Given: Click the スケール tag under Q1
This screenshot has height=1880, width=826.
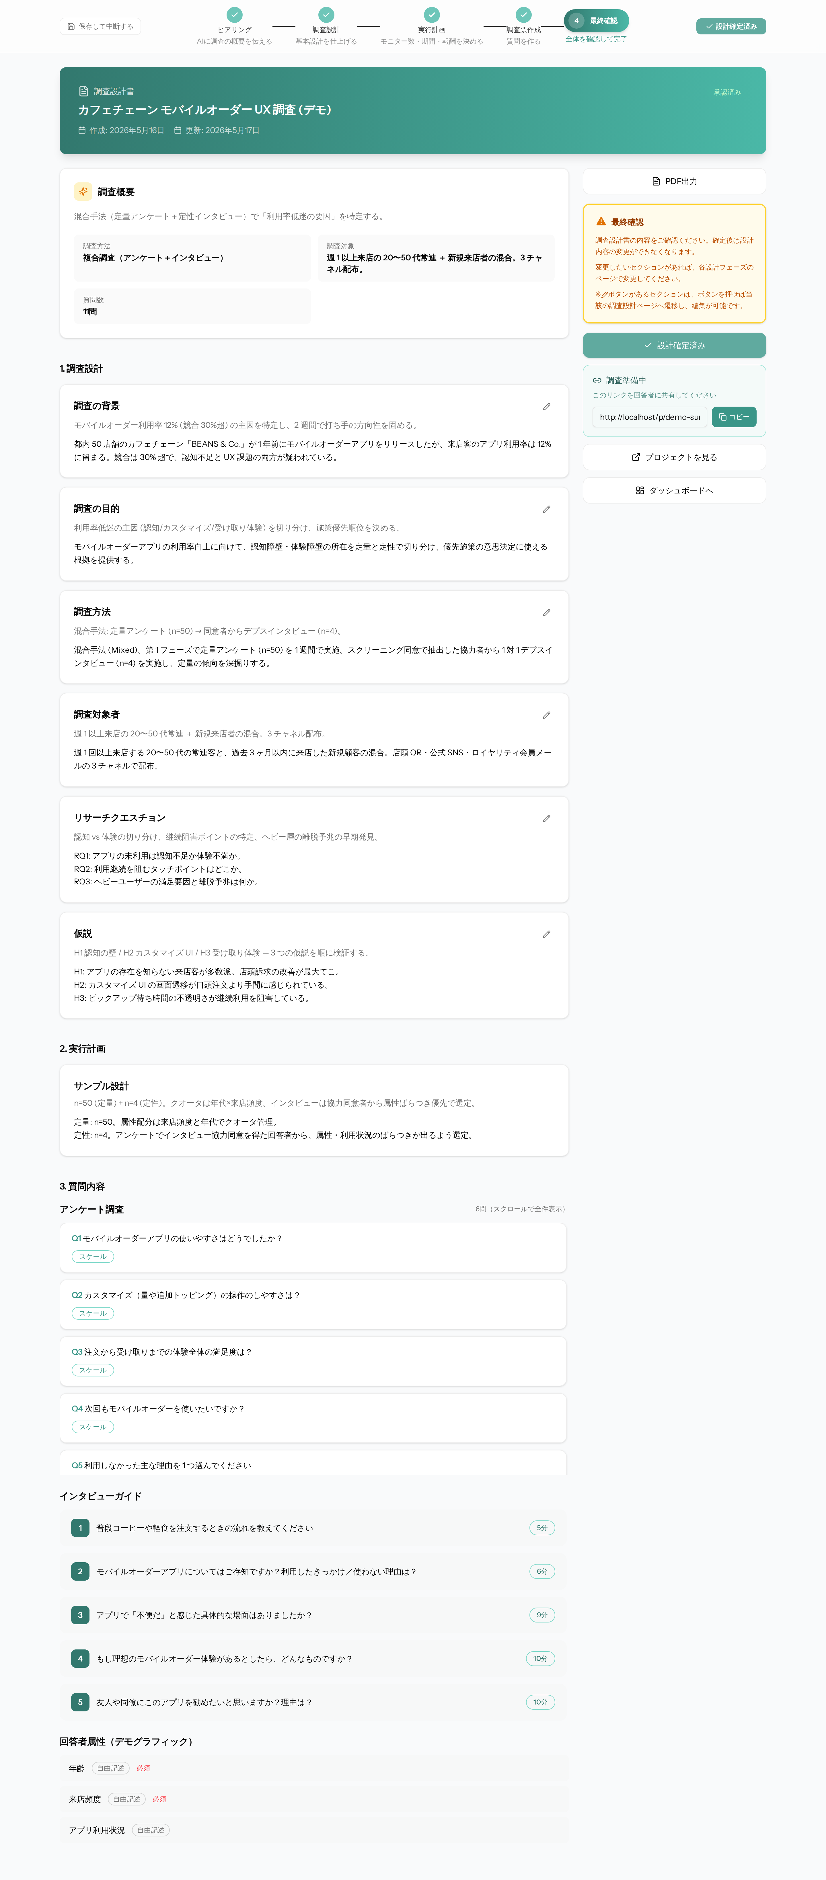Looking at the screenshot, I should [x=93, y=1257].
